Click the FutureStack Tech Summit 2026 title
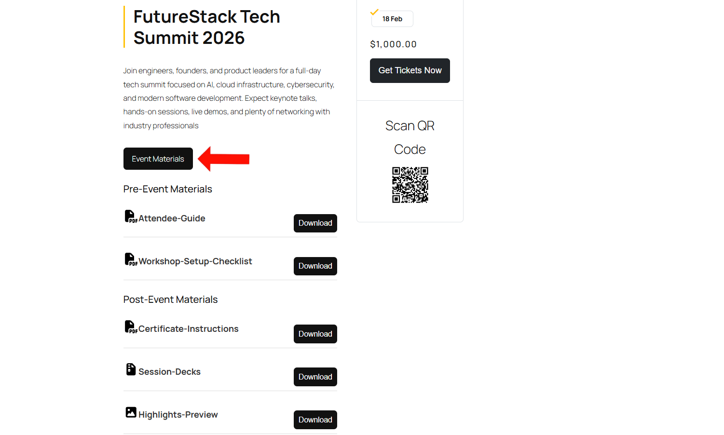 point(206,27)
